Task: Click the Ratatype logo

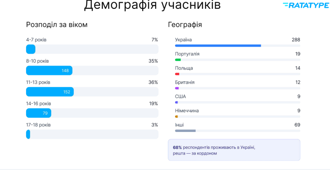Action: pyautogui.click(x=305, y=5)
